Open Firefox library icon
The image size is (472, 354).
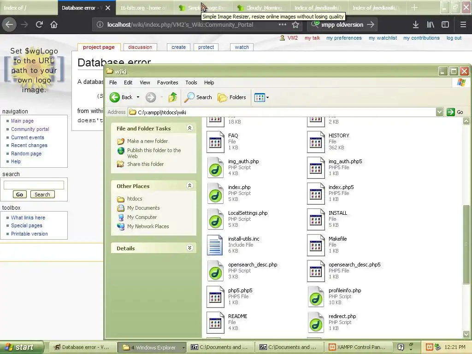click(x=431, y=25)
